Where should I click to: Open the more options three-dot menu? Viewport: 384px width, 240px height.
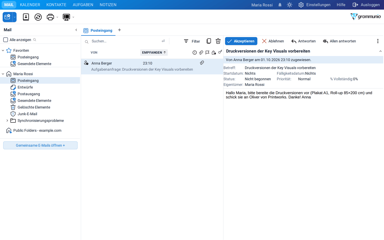[x=378, y=41]
